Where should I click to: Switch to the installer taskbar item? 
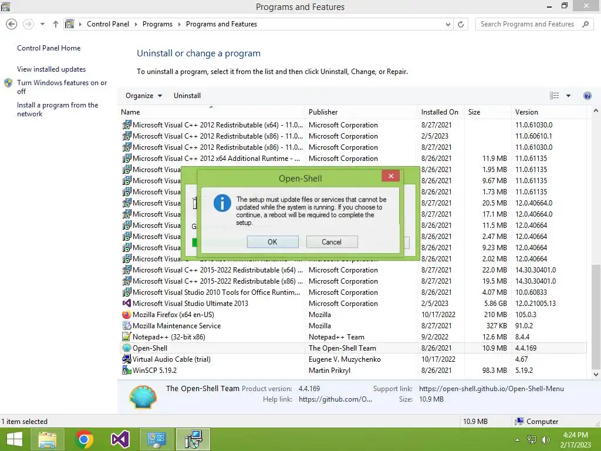click(x=193, y=439)
